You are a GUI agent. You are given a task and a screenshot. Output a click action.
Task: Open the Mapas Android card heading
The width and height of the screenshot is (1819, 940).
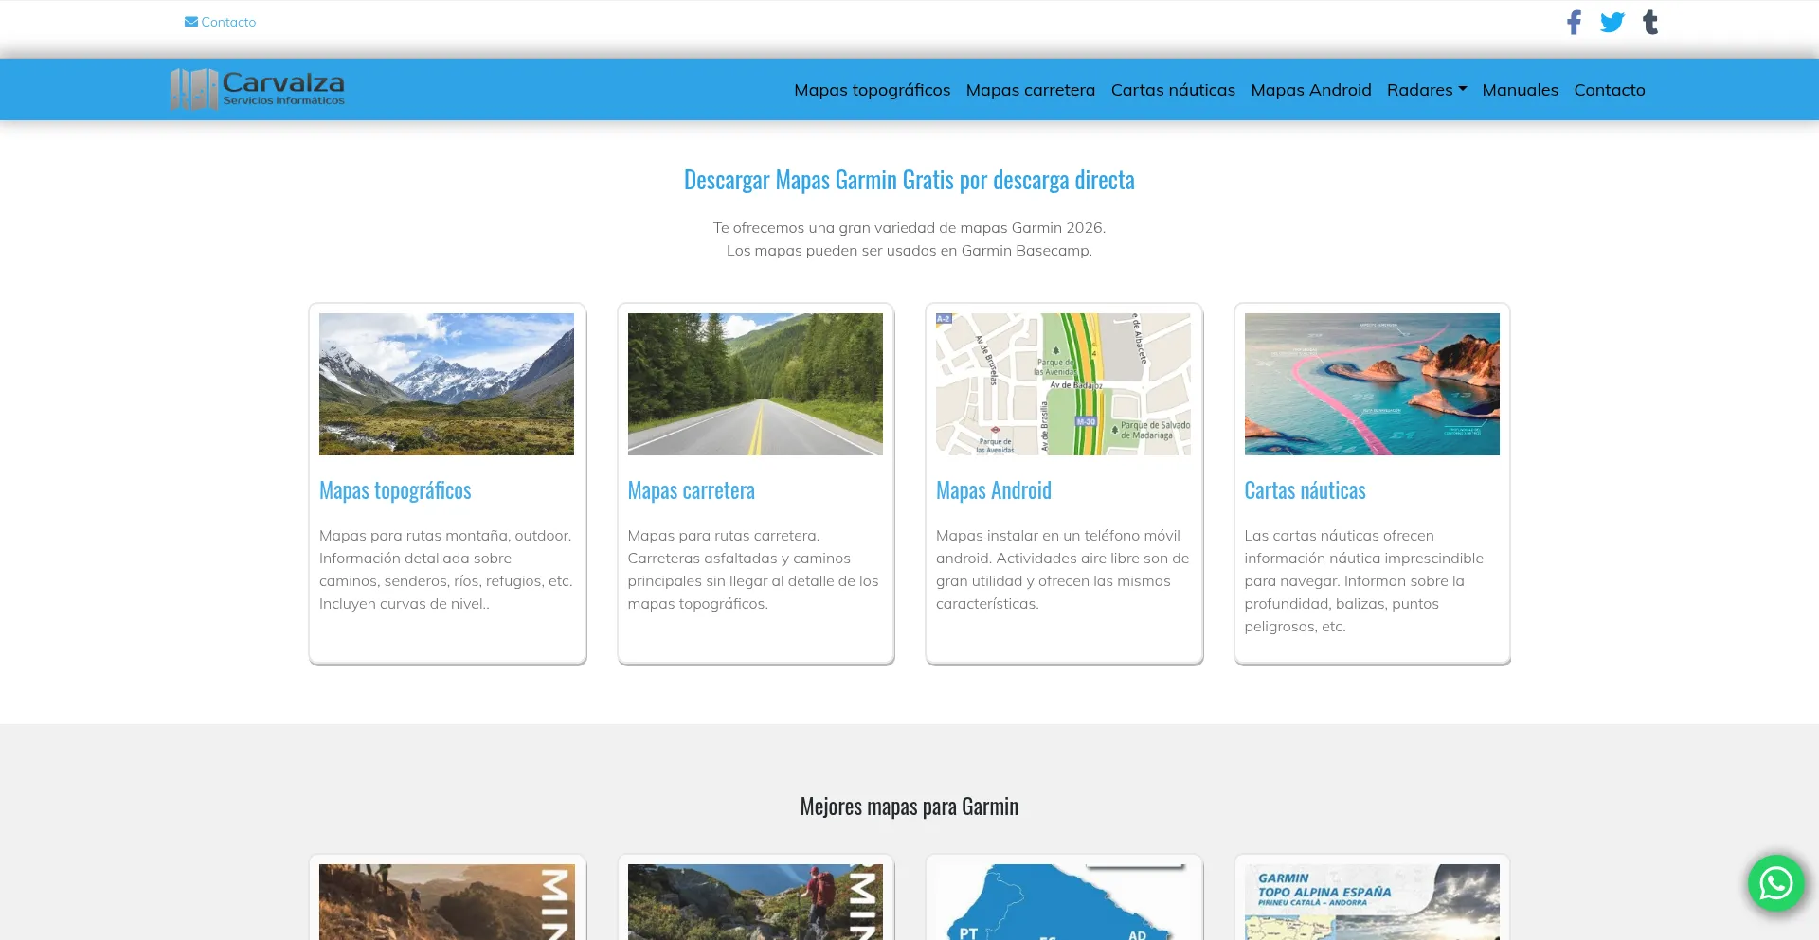[x=994, y=490]
